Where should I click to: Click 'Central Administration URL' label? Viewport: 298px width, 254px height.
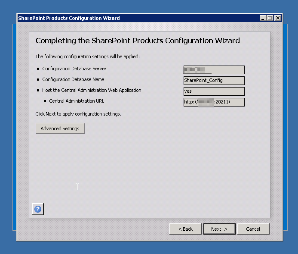click(77, 101)
